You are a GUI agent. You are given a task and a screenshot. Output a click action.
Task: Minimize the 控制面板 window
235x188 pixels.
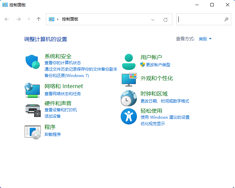pyautogui.click(x=197, y=5)
